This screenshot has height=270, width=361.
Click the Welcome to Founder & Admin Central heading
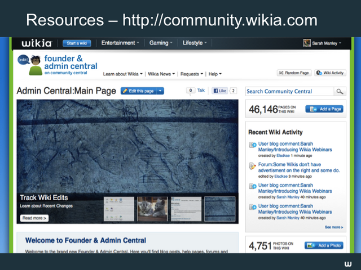click(86, 240)
